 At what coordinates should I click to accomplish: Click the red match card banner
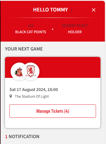53,68
